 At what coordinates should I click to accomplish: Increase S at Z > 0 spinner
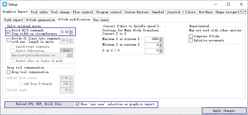(x=161, y=50)
